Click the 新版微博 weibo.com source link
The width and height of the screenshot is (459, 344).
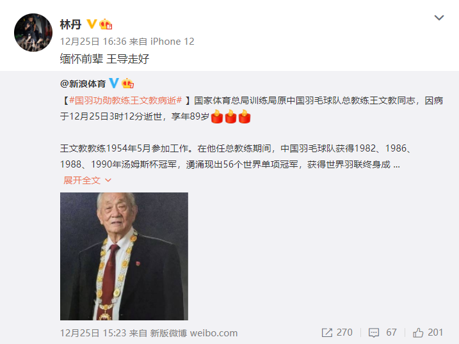194,333
